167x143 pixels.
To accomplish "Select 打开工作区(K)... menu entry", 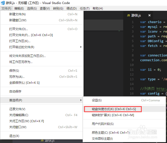I will [x=42, y=41].
